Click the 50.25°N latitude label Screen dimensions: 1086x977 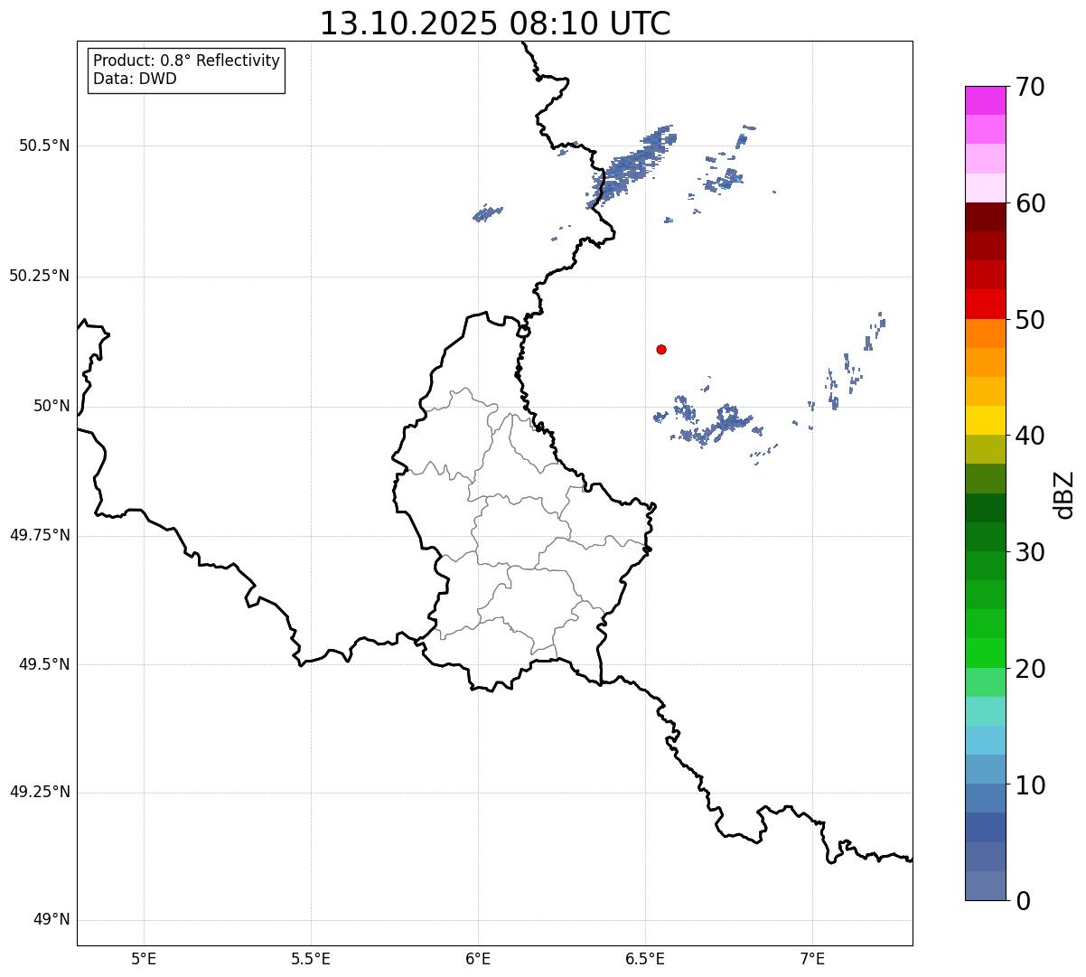pyautogui.click(x=40, y=276)
